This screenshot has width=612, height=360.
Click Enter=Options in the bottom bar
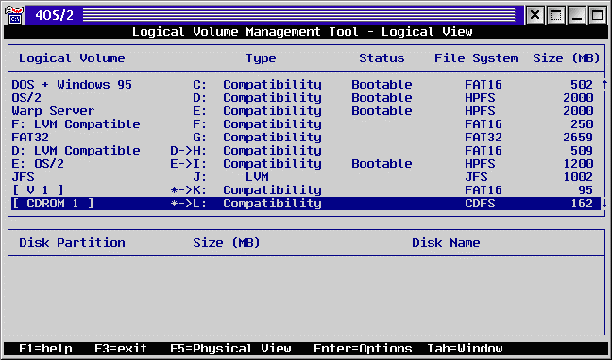pyautogui.click(x=363, y=349)
